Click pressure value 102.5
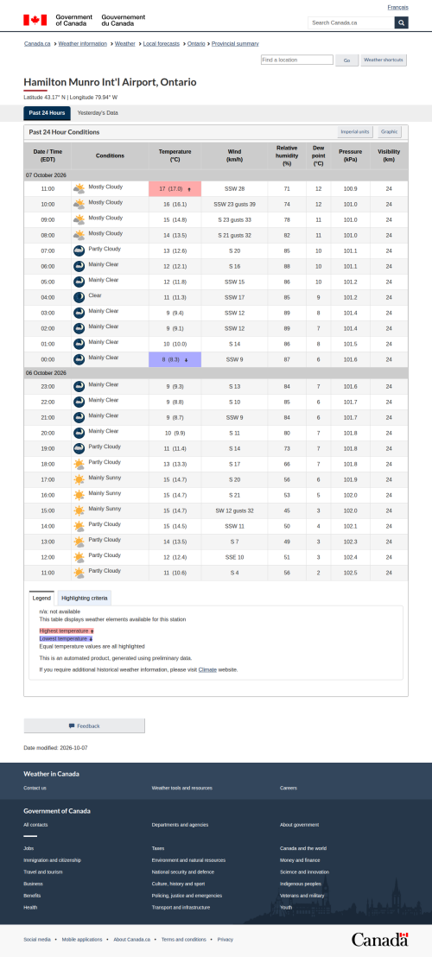This screenshot has width=432, height=957. click(x=350, y=573)
